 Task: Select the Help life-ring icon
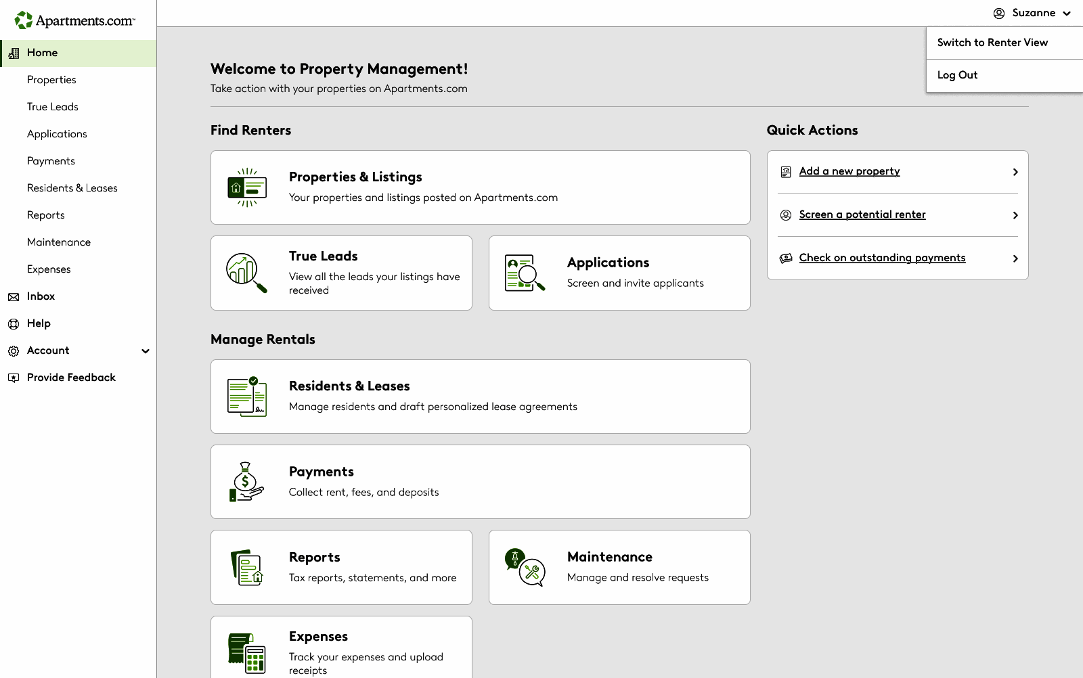click(14, 323)
